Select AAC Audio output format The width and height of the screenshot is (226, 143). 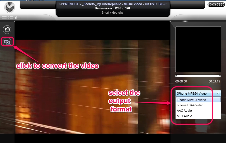coord(198,111)
